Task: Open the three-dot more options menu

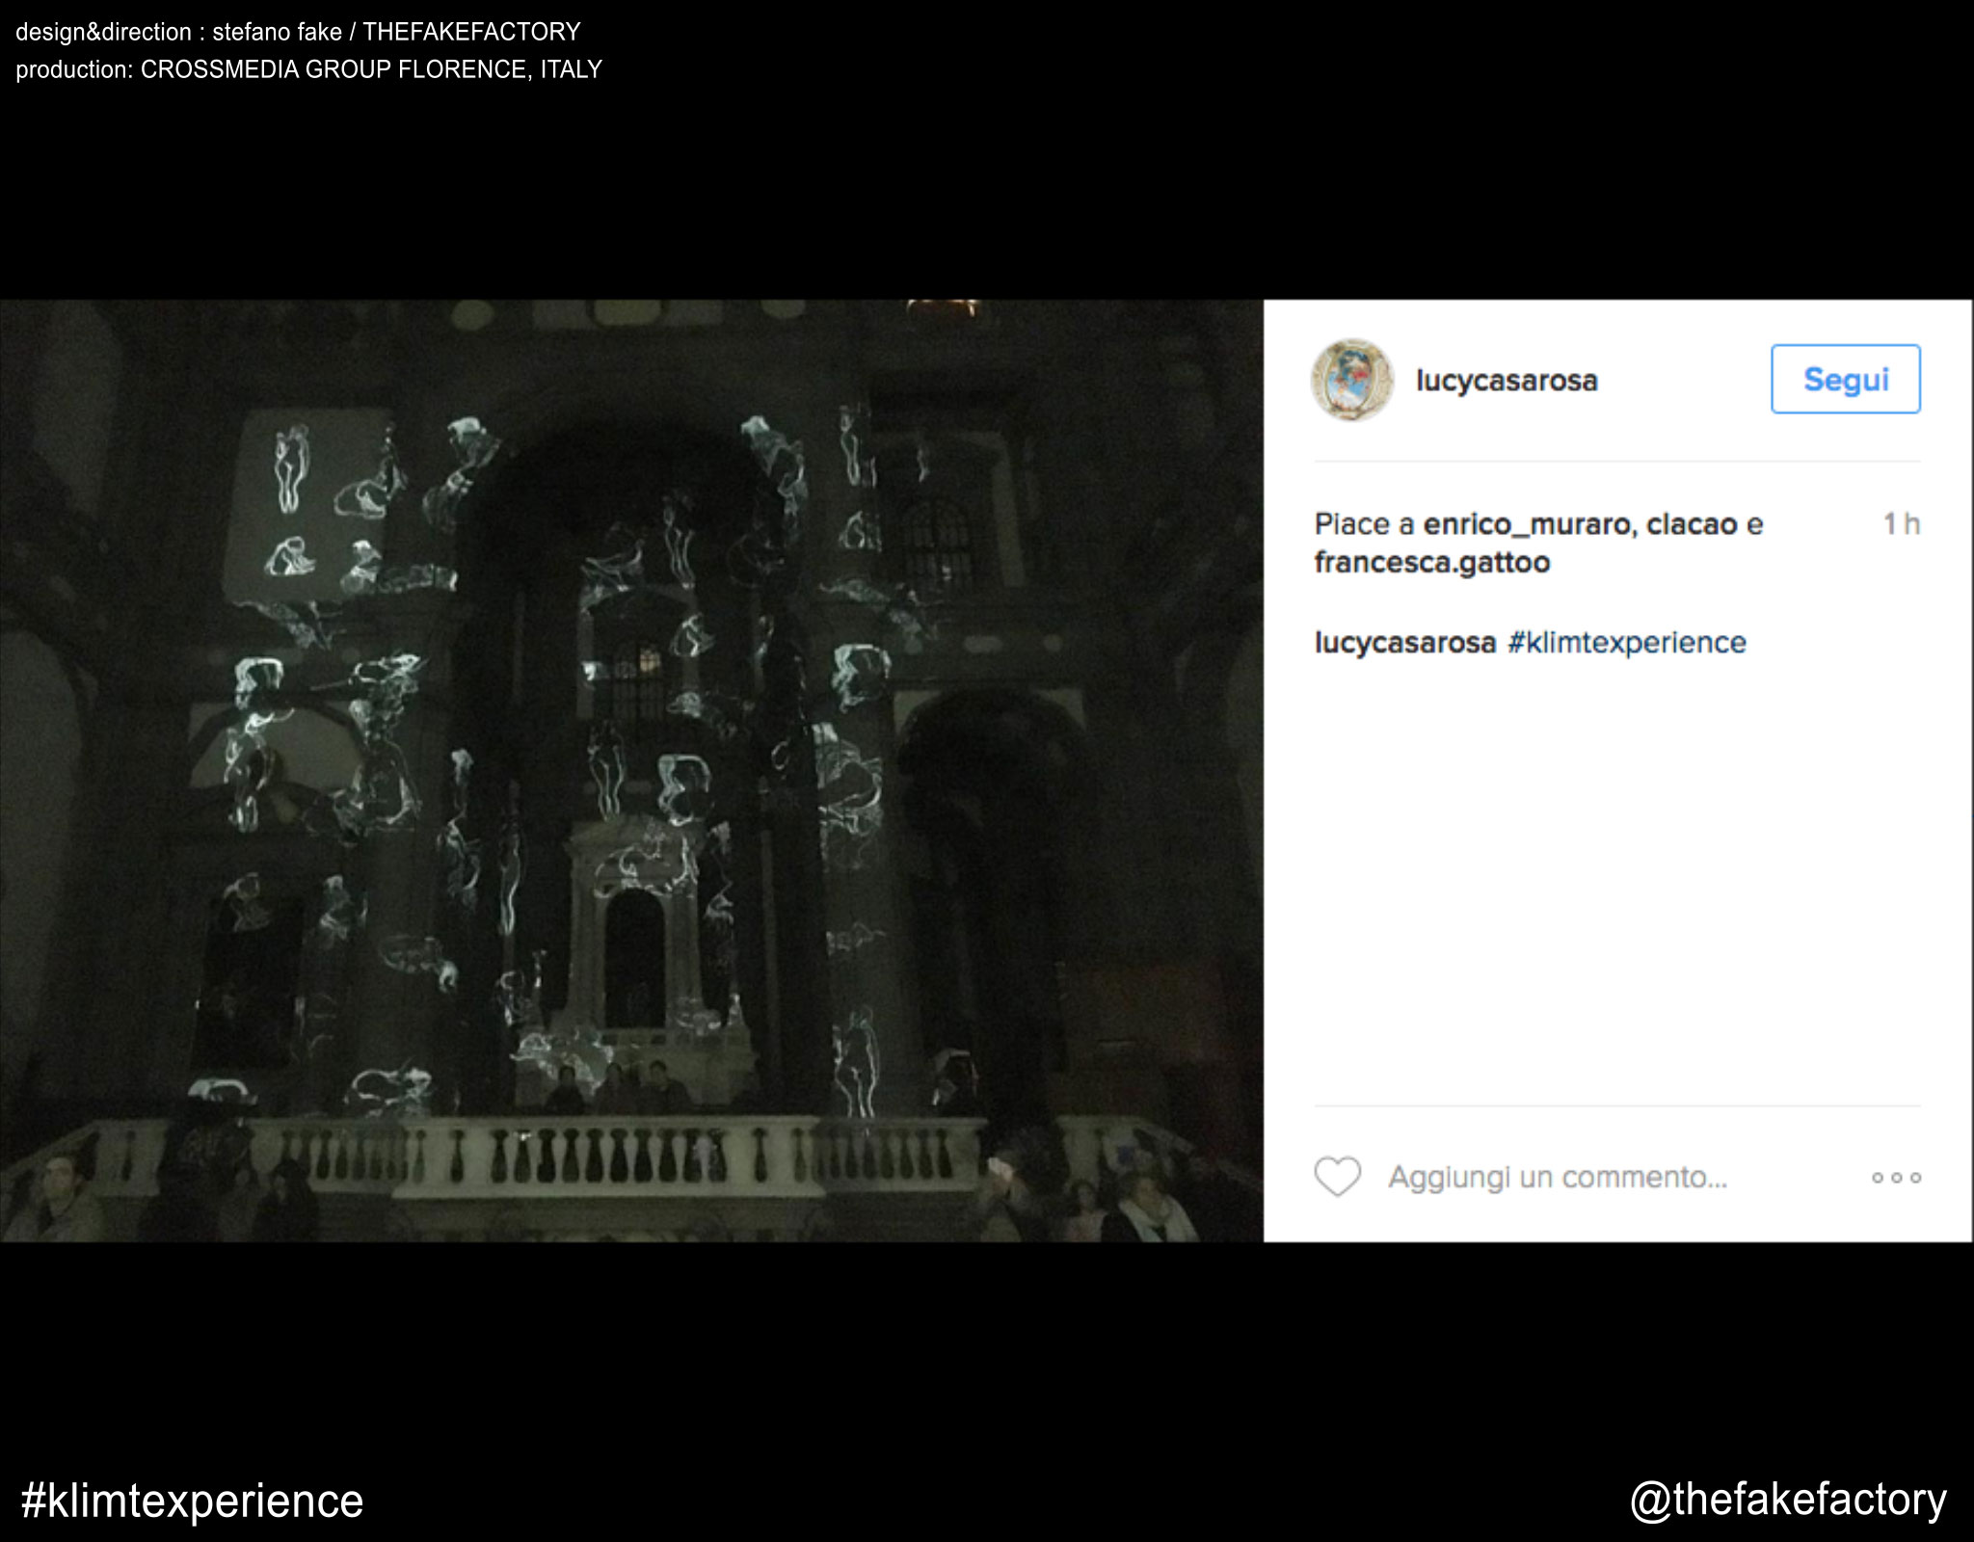Action: 1896,1178
